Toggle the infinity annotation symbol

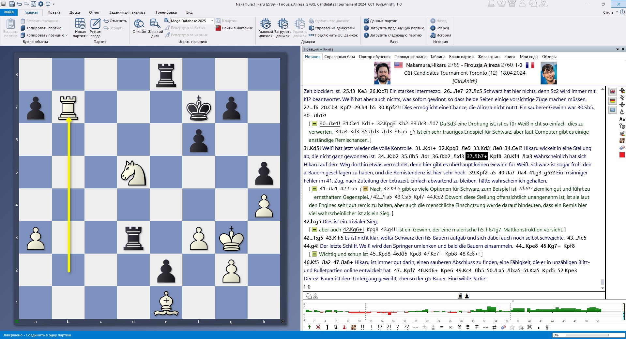click(x=450, y=328)
